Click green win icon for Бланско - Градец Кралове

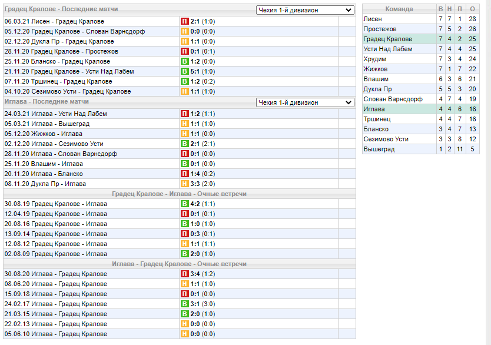(x=184, y=61)
